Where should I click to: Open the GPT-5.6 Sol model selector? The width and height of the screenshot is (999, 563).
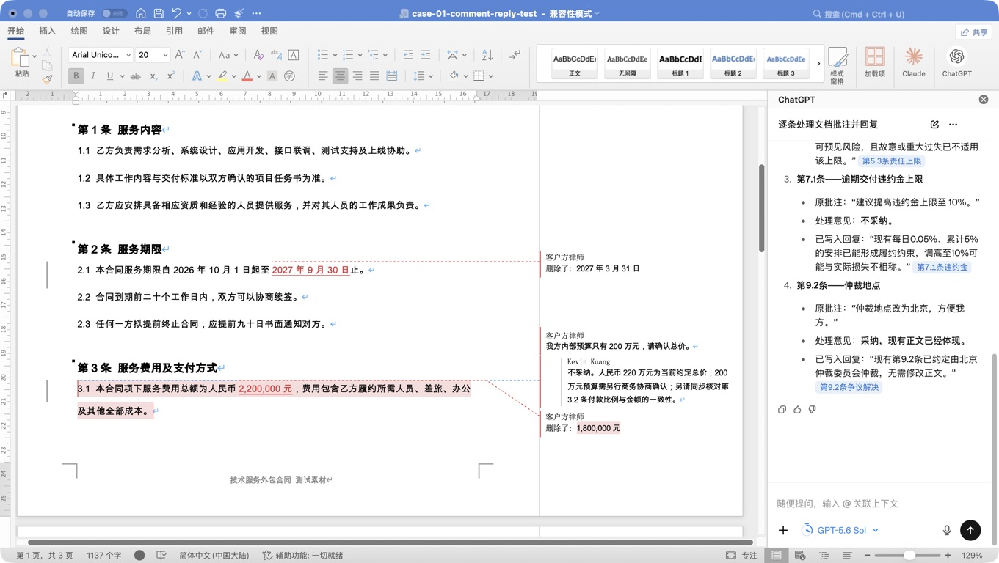(840, 530)
